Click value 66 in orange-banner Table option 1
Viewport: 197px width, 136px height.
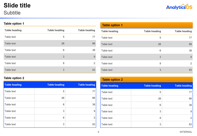190,44
